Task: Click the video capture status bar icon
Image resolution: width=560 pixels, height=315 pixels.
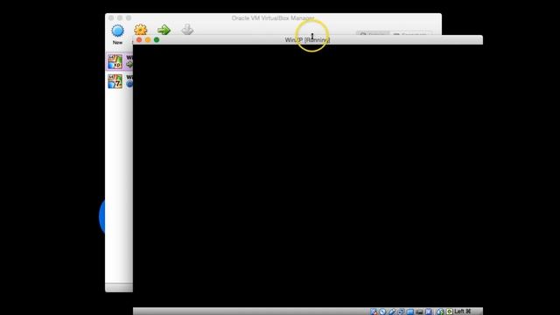Action: [x=429, y=311]
